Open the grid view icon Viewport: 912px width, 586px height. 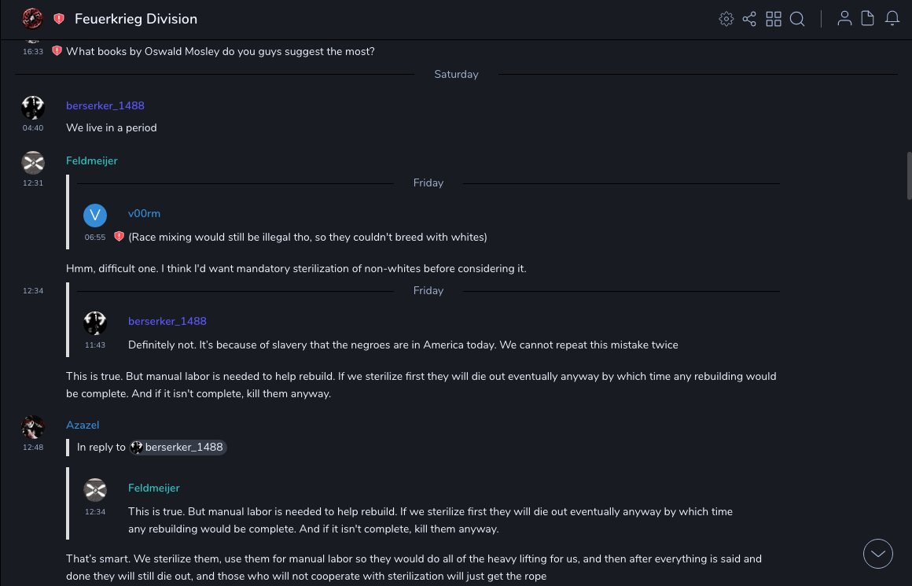pos(774,19)
